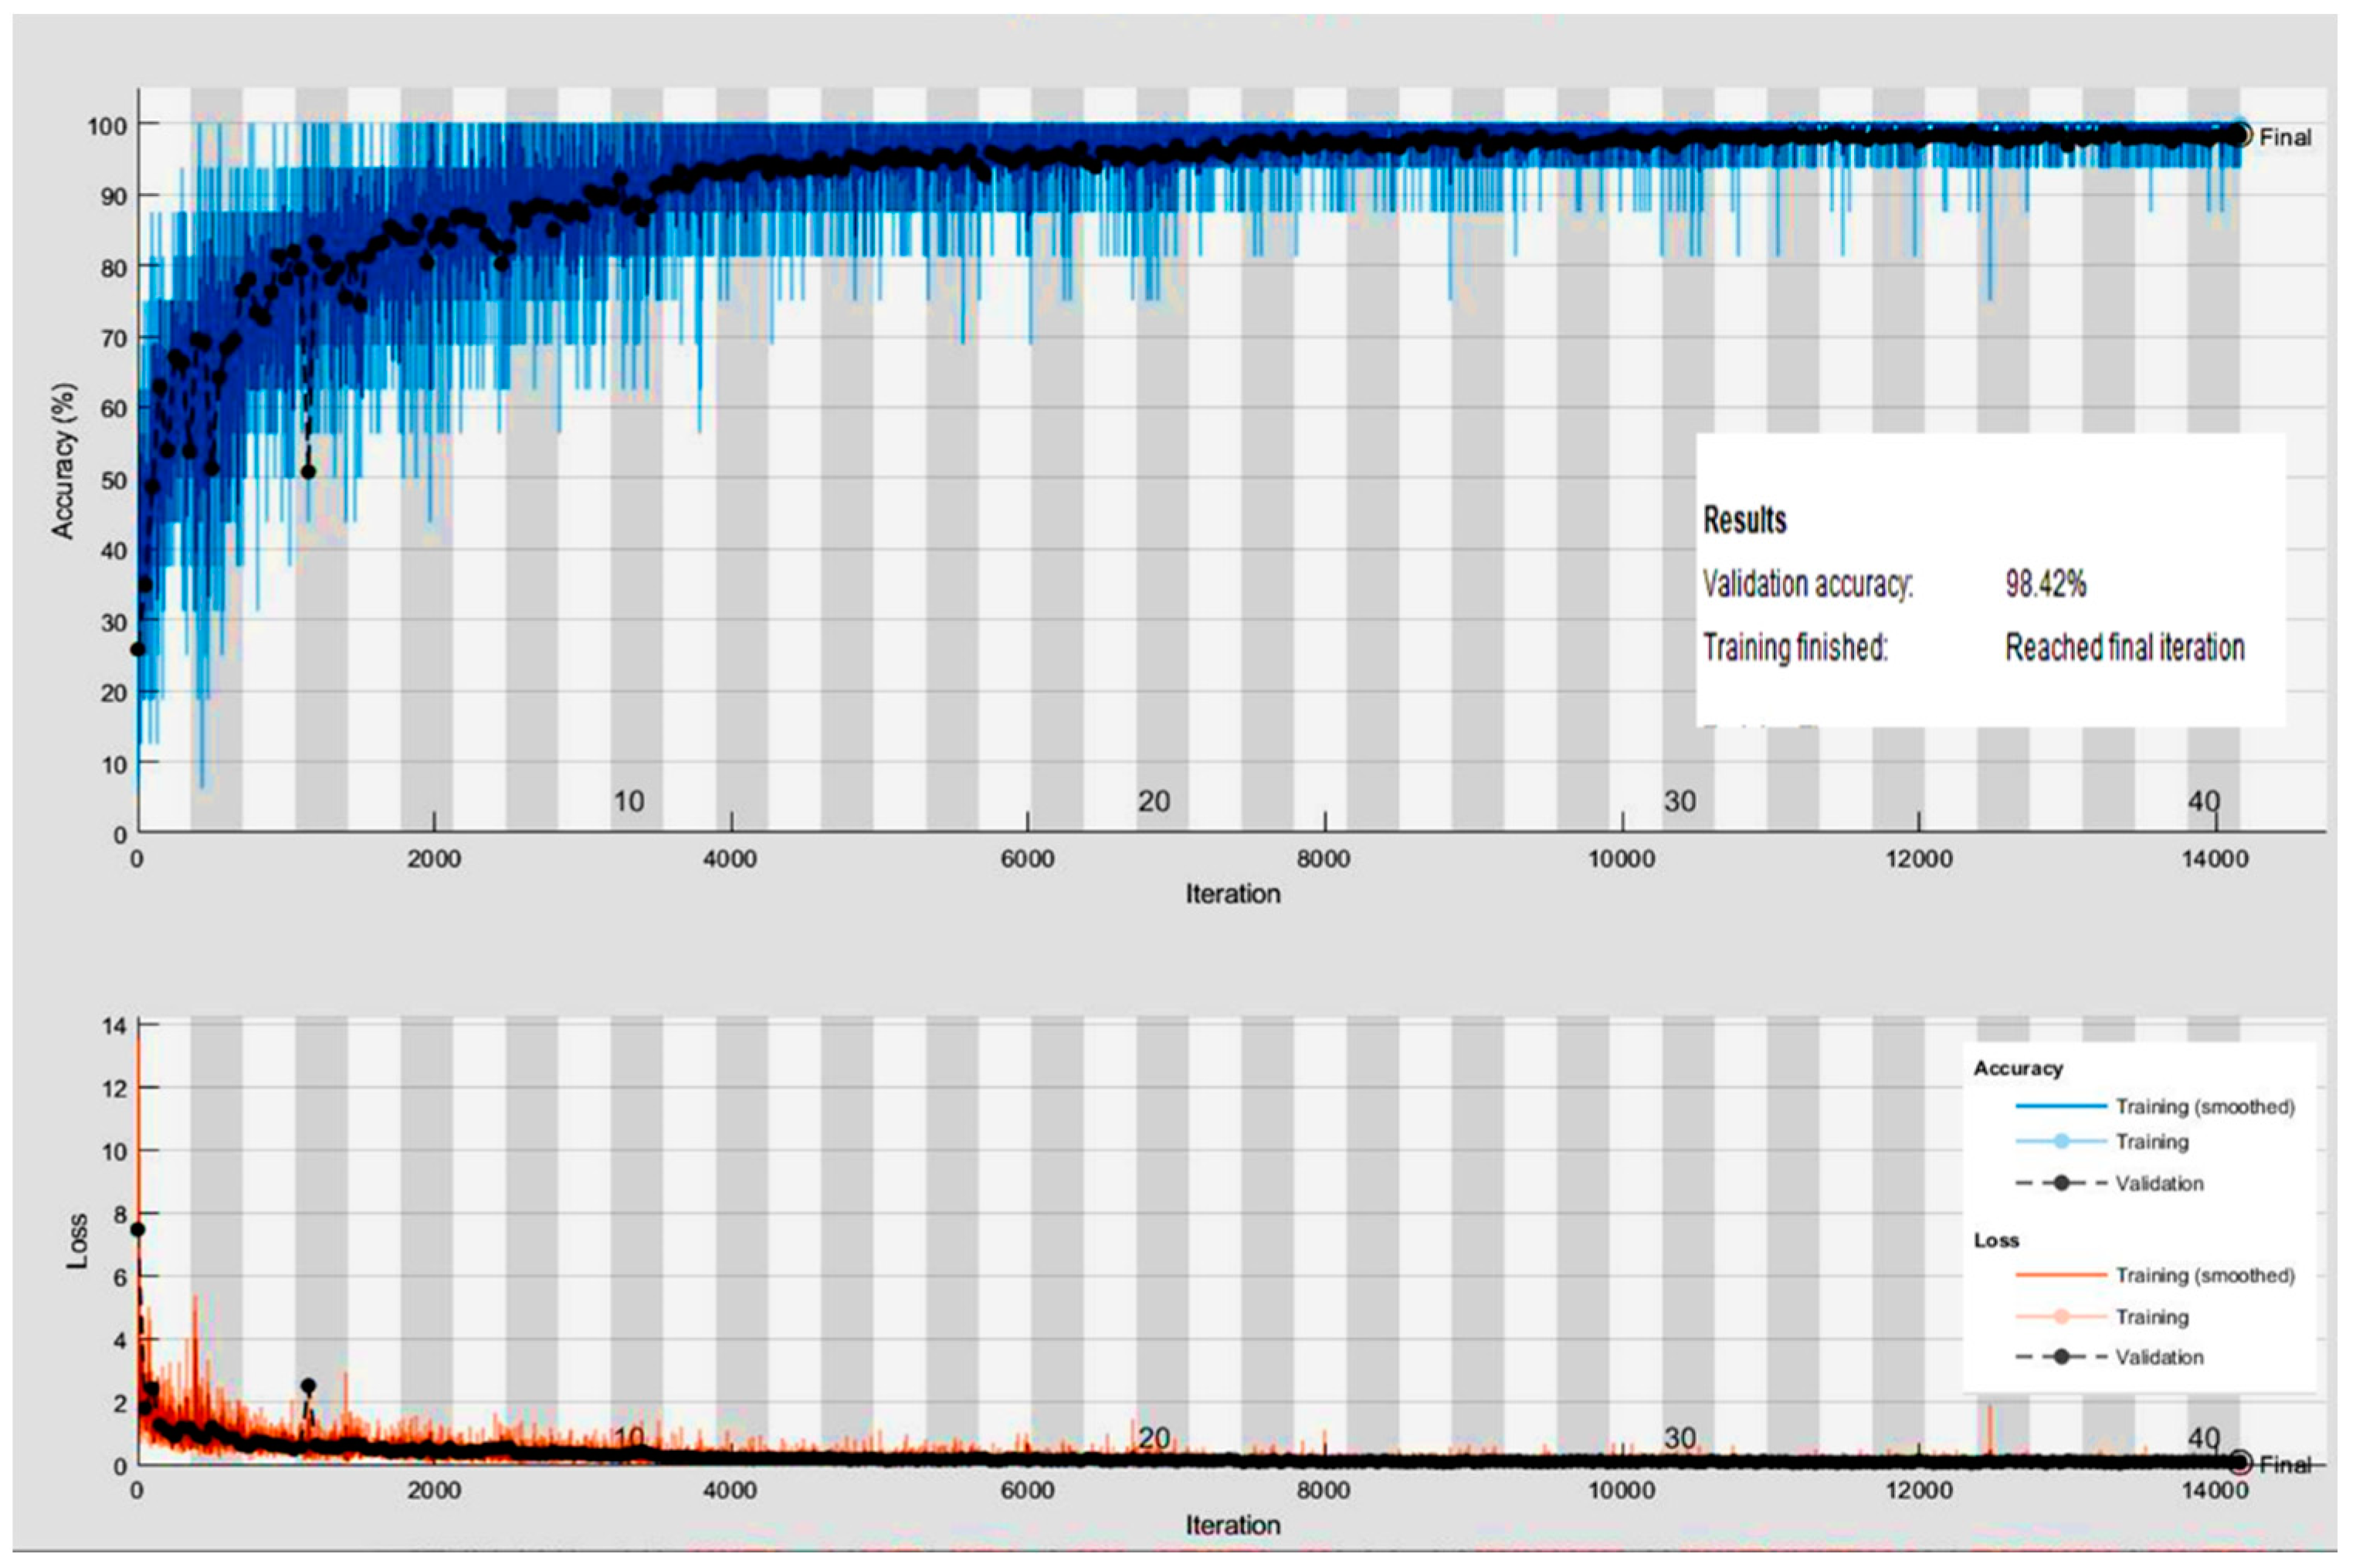Select the validation loss spike point near 2.5
Viewport: 2356px width, 1568px height.
pyautogui.click(x=308, y=1386)
